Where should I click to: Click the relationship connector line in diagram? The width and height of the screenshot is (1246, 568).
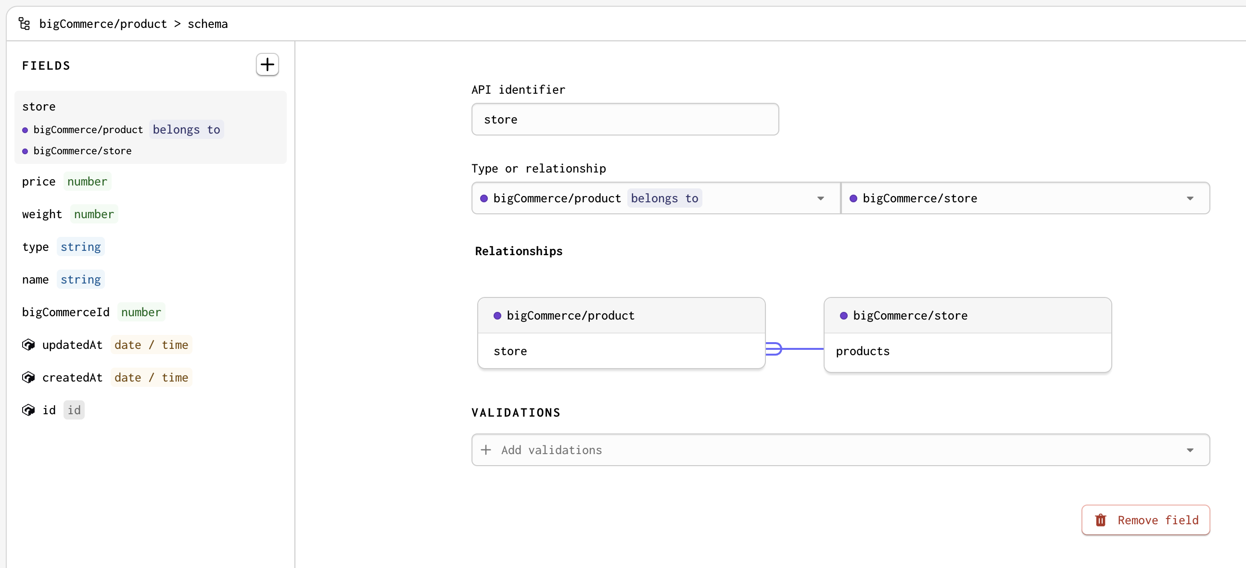[x=794, y=348]
